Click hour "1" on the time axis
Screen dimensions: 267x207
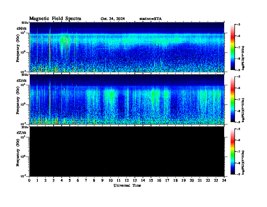(37, 181)
